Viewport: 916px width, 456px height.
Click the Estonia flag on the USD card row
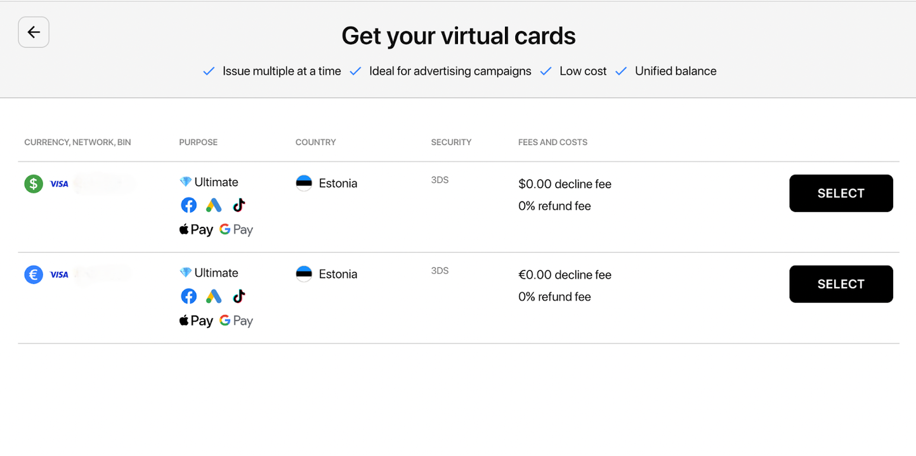point(304,183)
